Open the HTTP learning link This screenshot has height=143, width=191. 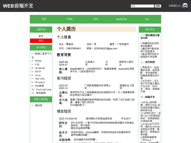[38, 71]
